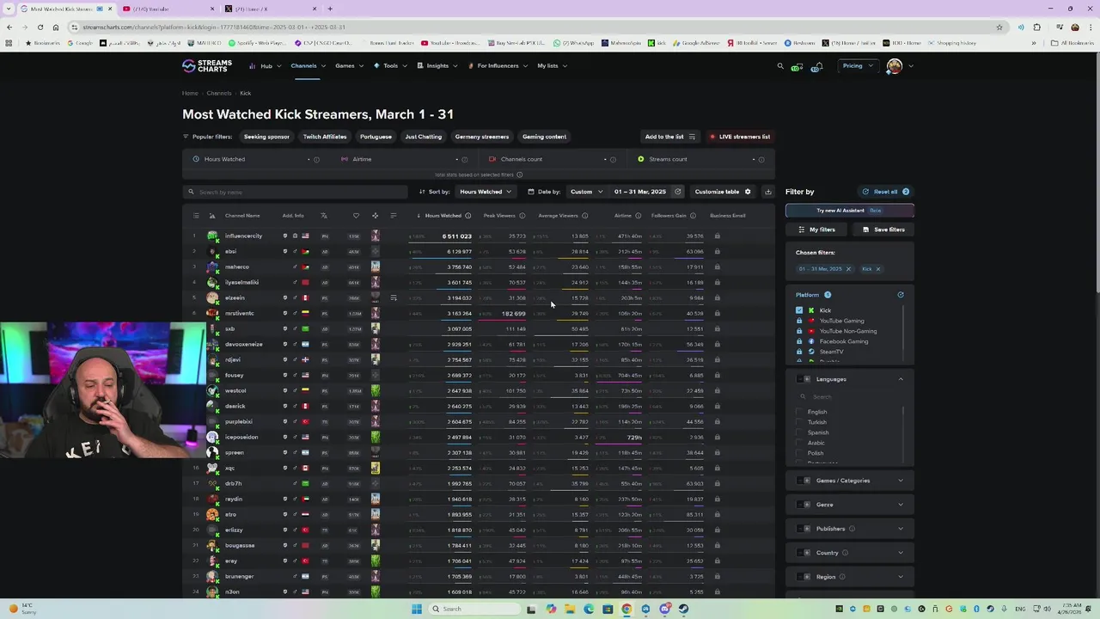
Task: Click info icon in Followers Gain column header
Action: (693, 216)
